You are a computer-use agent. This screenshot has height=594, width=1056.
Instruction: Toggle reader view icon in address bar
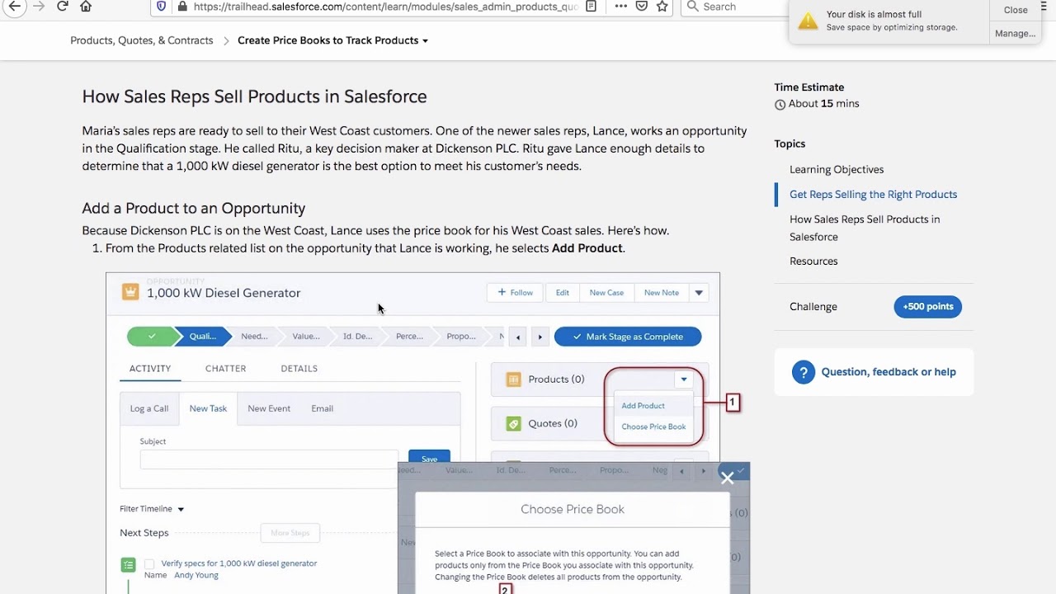(591, 6)
